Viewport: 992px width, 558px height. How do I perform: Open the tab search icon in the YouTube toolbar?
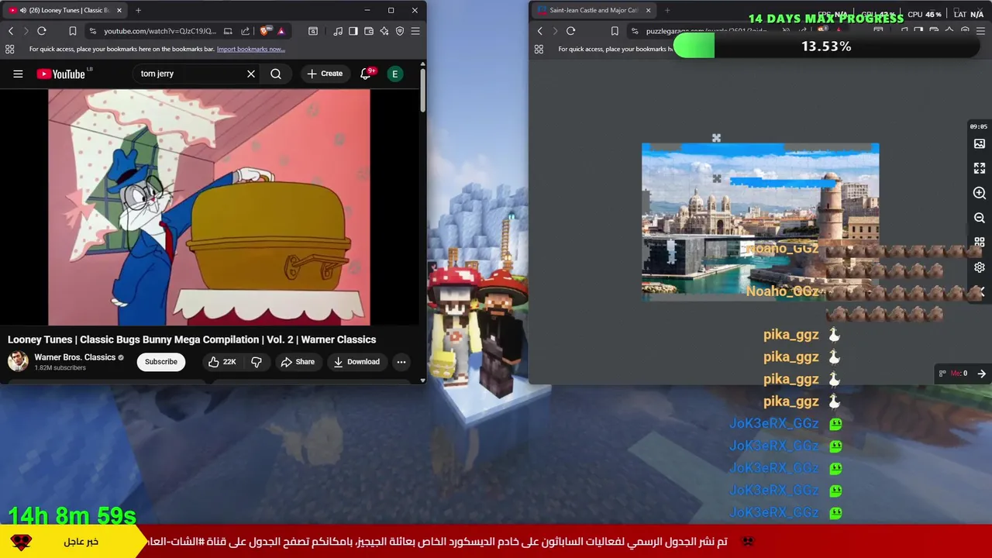pos(313,31)
